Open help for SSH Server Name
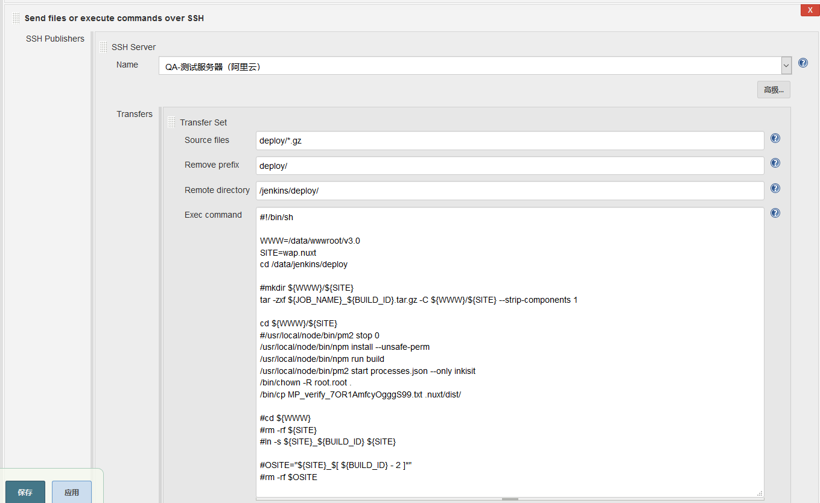The image size is (820, 503). (803, 63)
